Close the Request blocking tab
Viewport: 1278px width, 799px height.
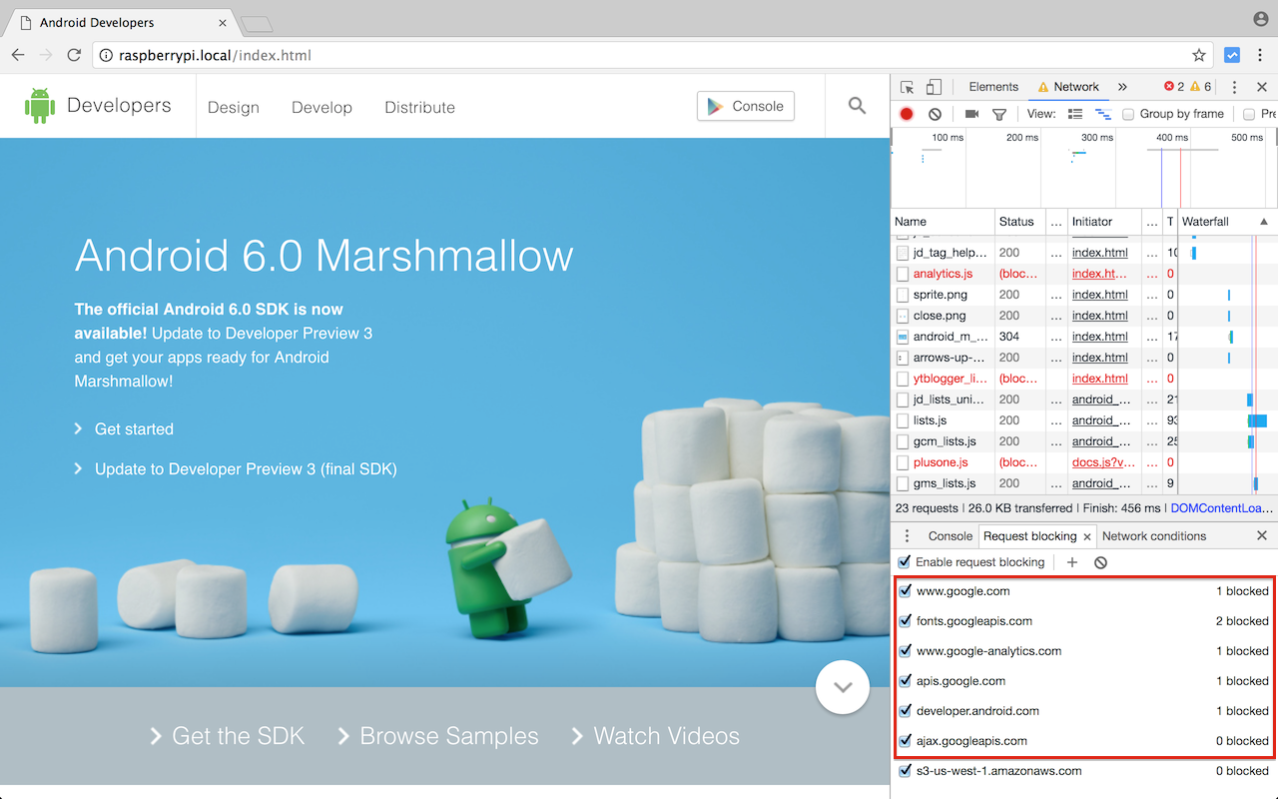tap(1087, 537)
